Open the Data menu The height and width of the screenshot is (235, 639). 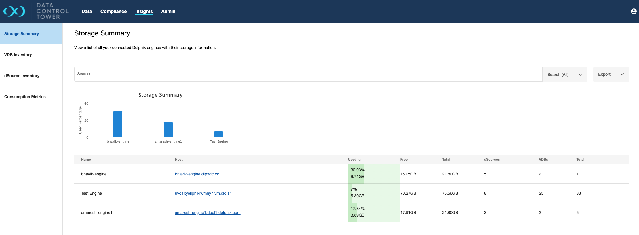click(86, 11)
